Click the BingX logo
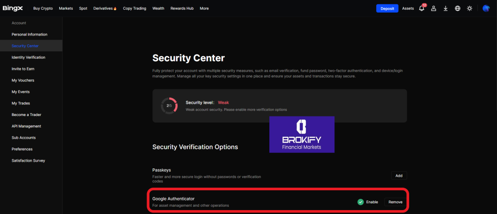Viewport: 497px width, 214px height. tap(13, 8)
